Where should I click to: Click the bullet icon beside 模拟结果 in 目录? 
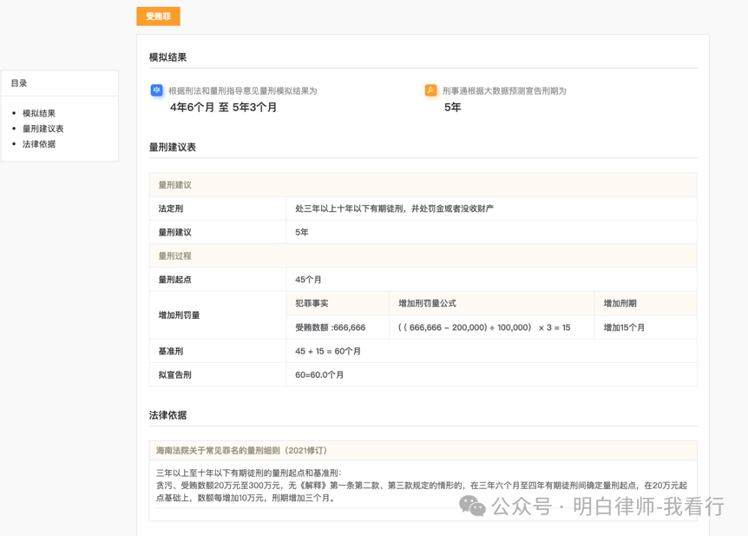[x=16, y=112]
